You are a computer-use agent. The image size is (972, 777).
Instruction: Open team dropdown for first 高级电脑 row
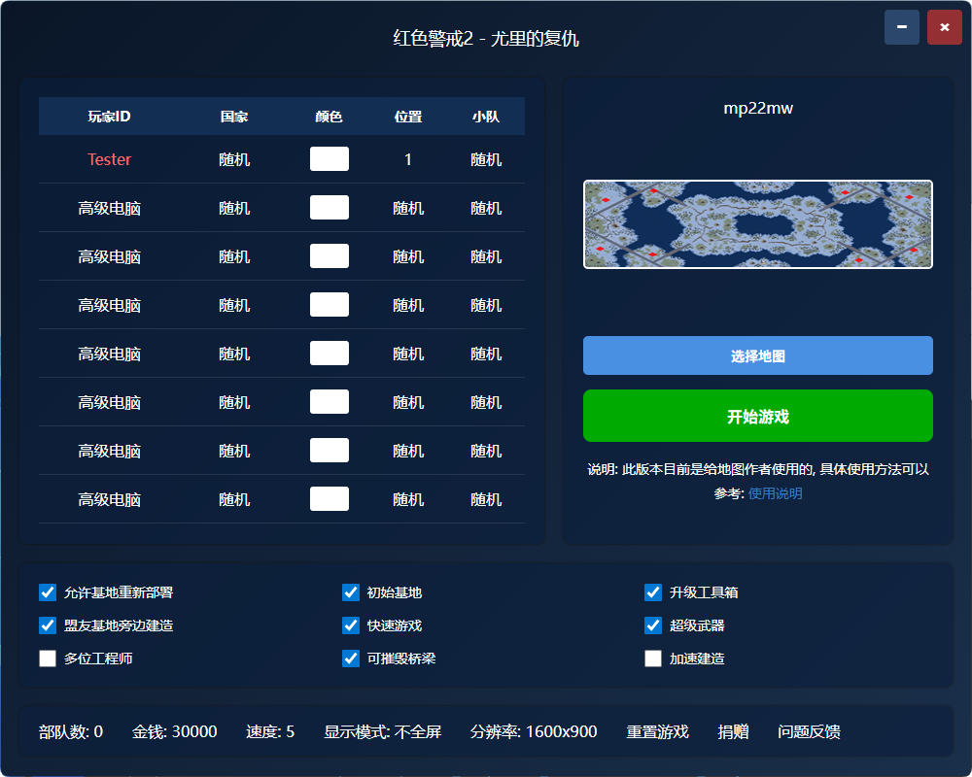coord(486,208)
